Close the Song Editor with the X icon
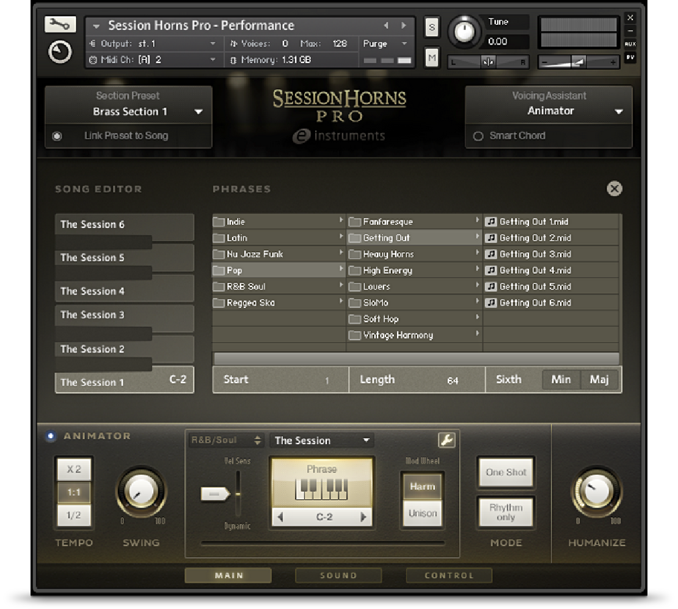678x609 pixels. pos(614,189)
